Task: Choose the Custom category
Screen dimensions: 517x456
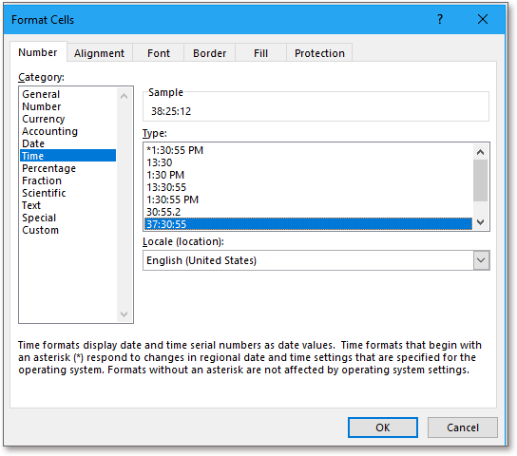Action: coord(40,230)
